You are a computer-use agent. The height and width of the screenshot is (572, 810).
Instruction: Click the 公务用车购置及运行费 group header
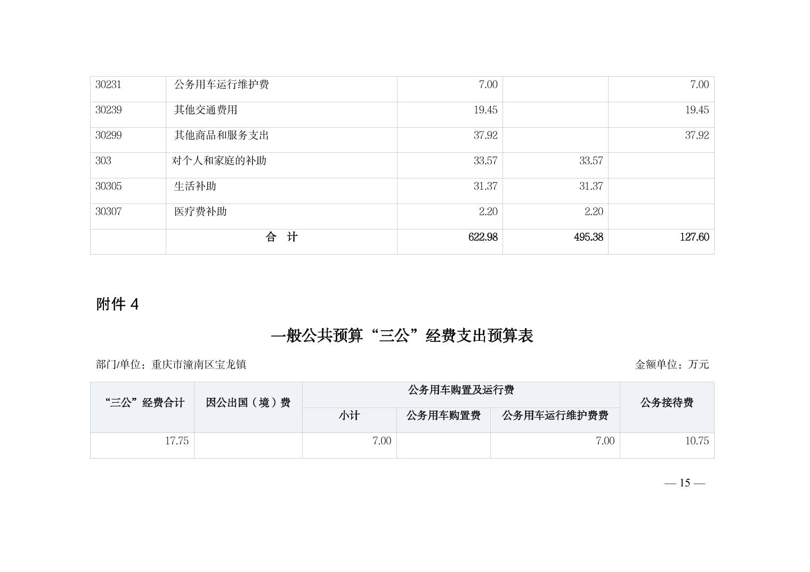point(460,390)
